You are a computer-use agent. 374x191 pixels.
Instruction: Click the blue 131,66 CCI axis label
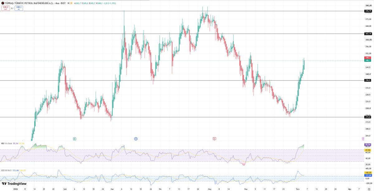(368, 175)
